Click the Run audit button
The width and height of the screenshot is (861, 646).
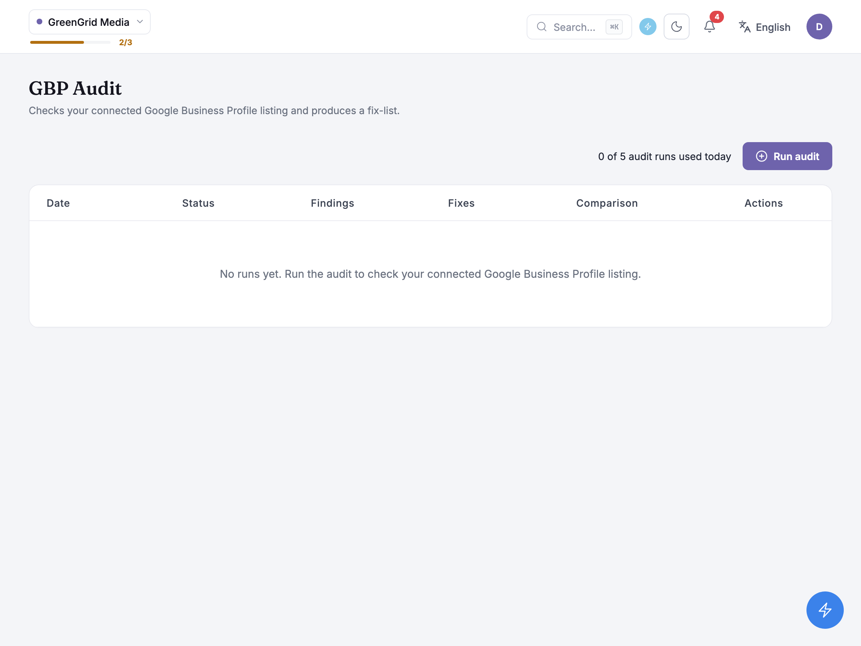pyautogui.click(x=787, y=156)
